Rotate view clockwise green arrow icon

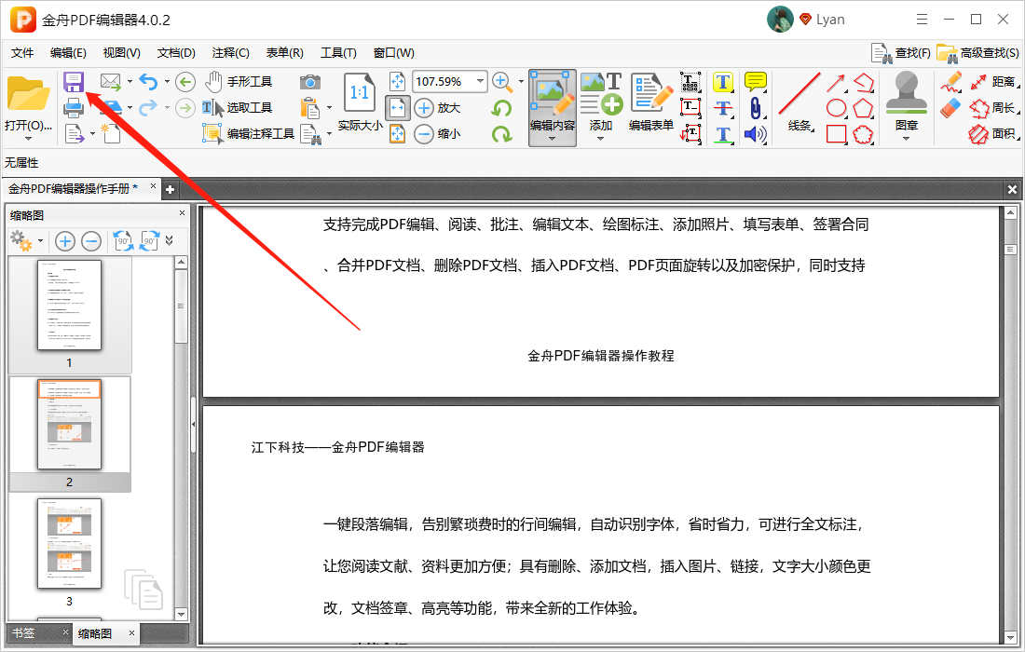(x=501, y=134)
